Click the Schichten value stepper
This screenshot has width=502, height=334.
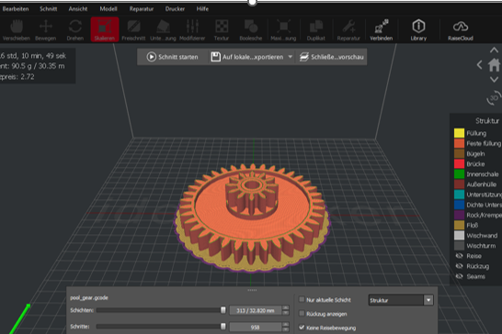(286, 310)
